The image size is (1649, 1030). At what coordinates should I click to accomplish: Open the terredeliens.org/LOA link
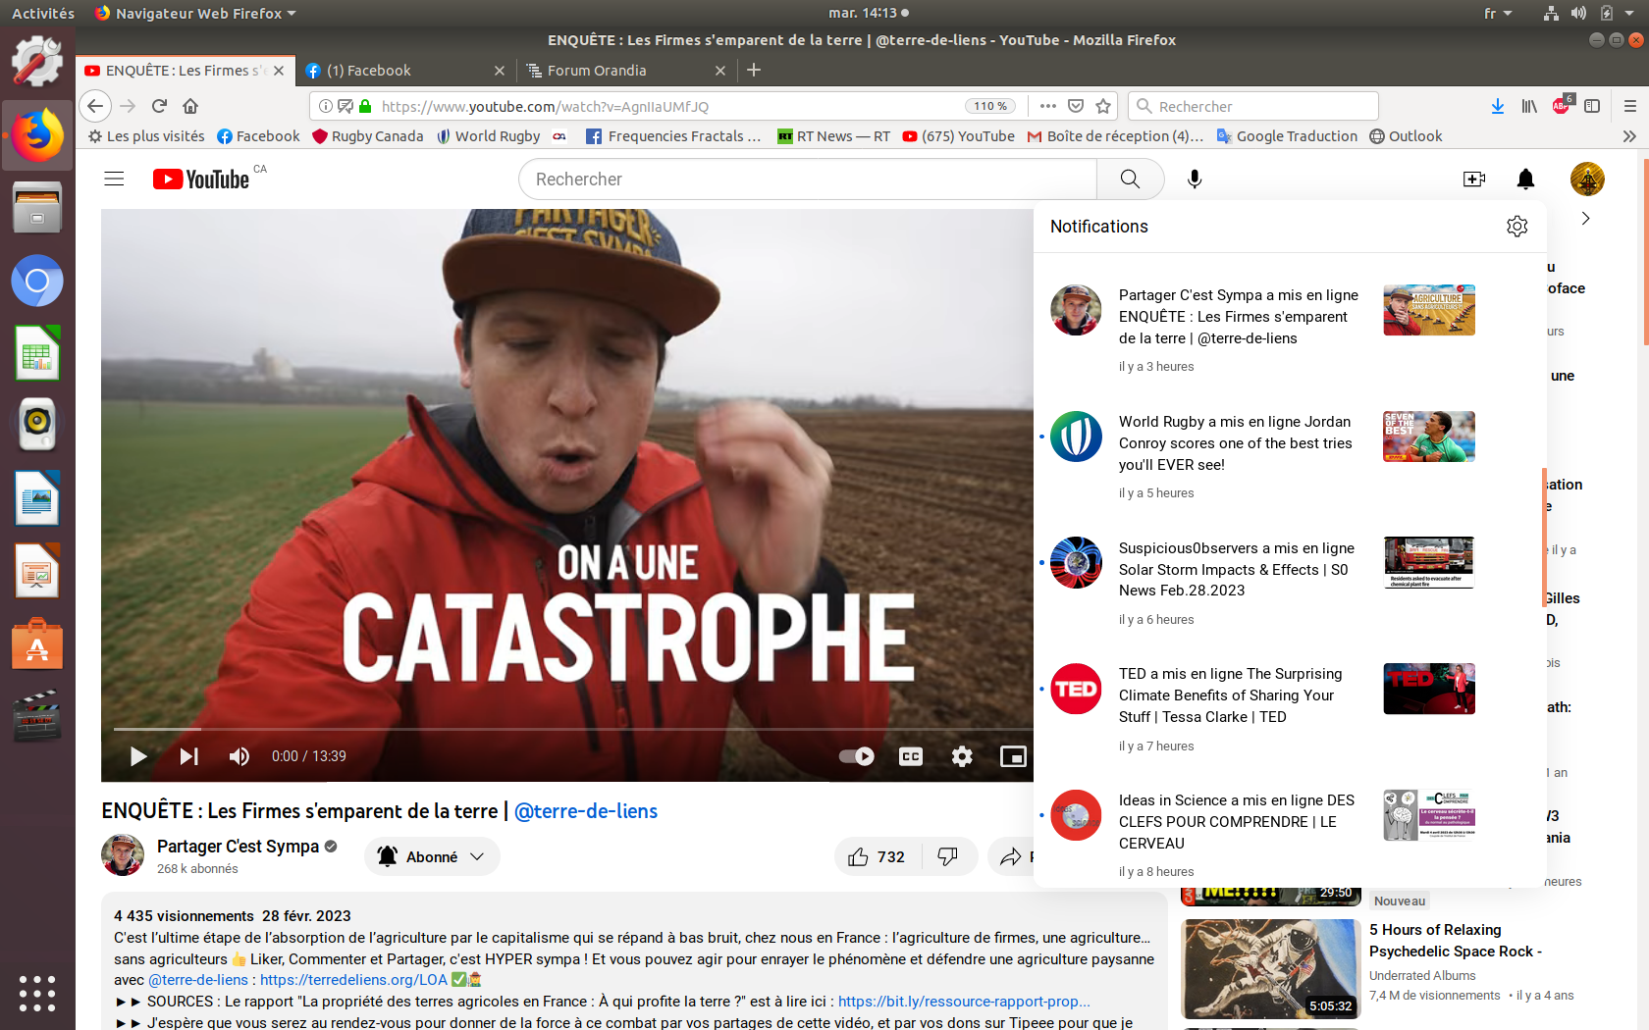click(x=353, y=980)
